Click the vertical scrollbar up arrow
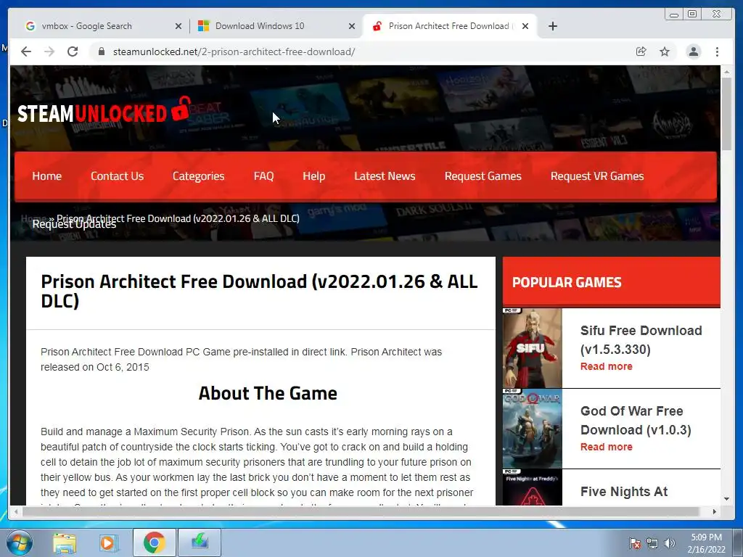Viewport: 743px width, 557px height. click(x=726, y=72)
